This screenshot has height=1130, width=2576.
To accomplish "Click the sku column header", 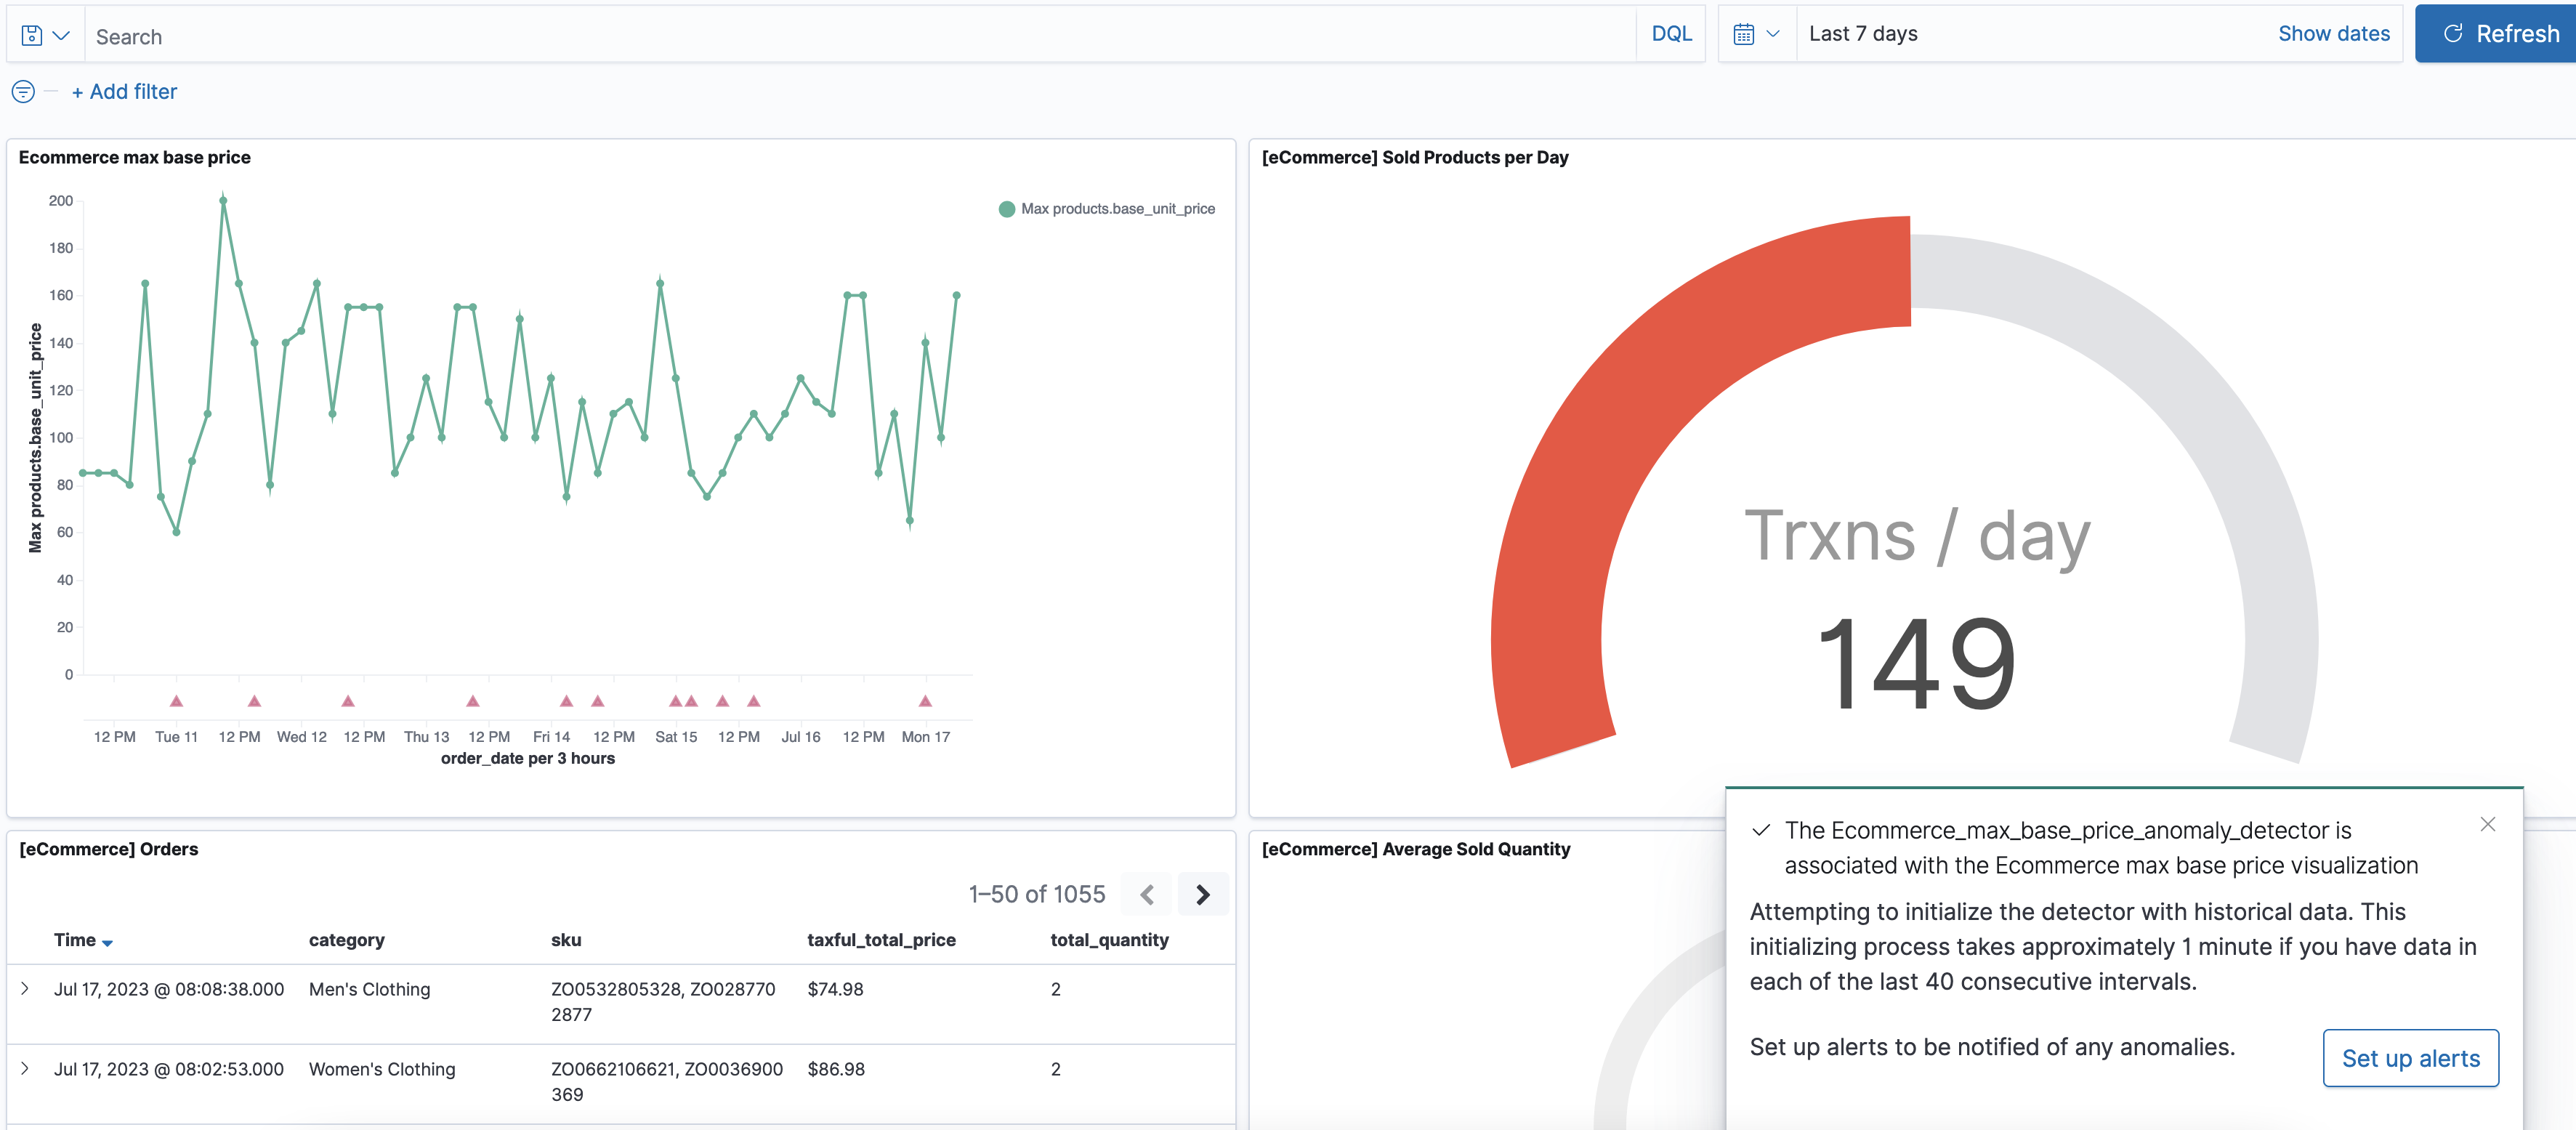I will [566, 940].
